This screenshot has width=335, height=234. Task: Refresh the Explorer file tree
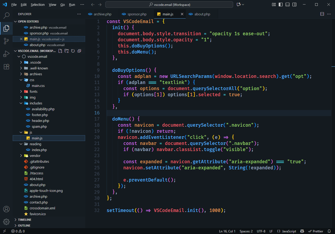(73, 51)
